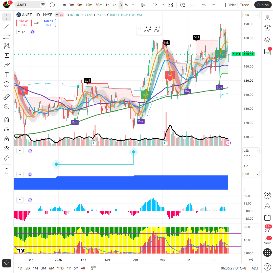Click the earnings E marker near May
This screenshot has width=273, height=273.
165,143
